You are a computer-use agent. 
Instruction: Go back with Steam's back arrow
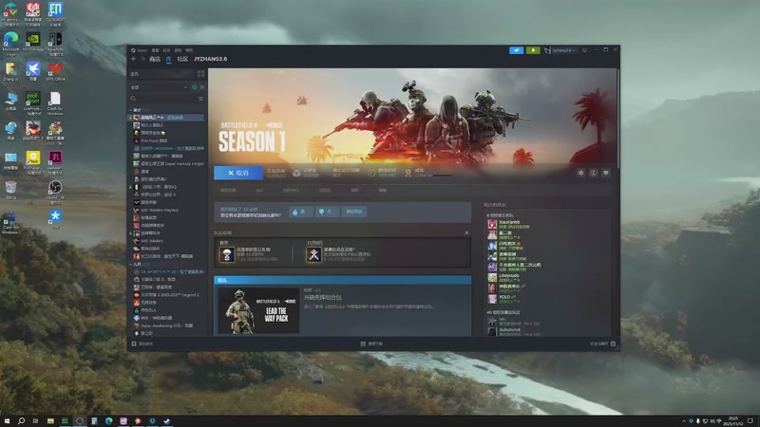(x=134, y=59)
